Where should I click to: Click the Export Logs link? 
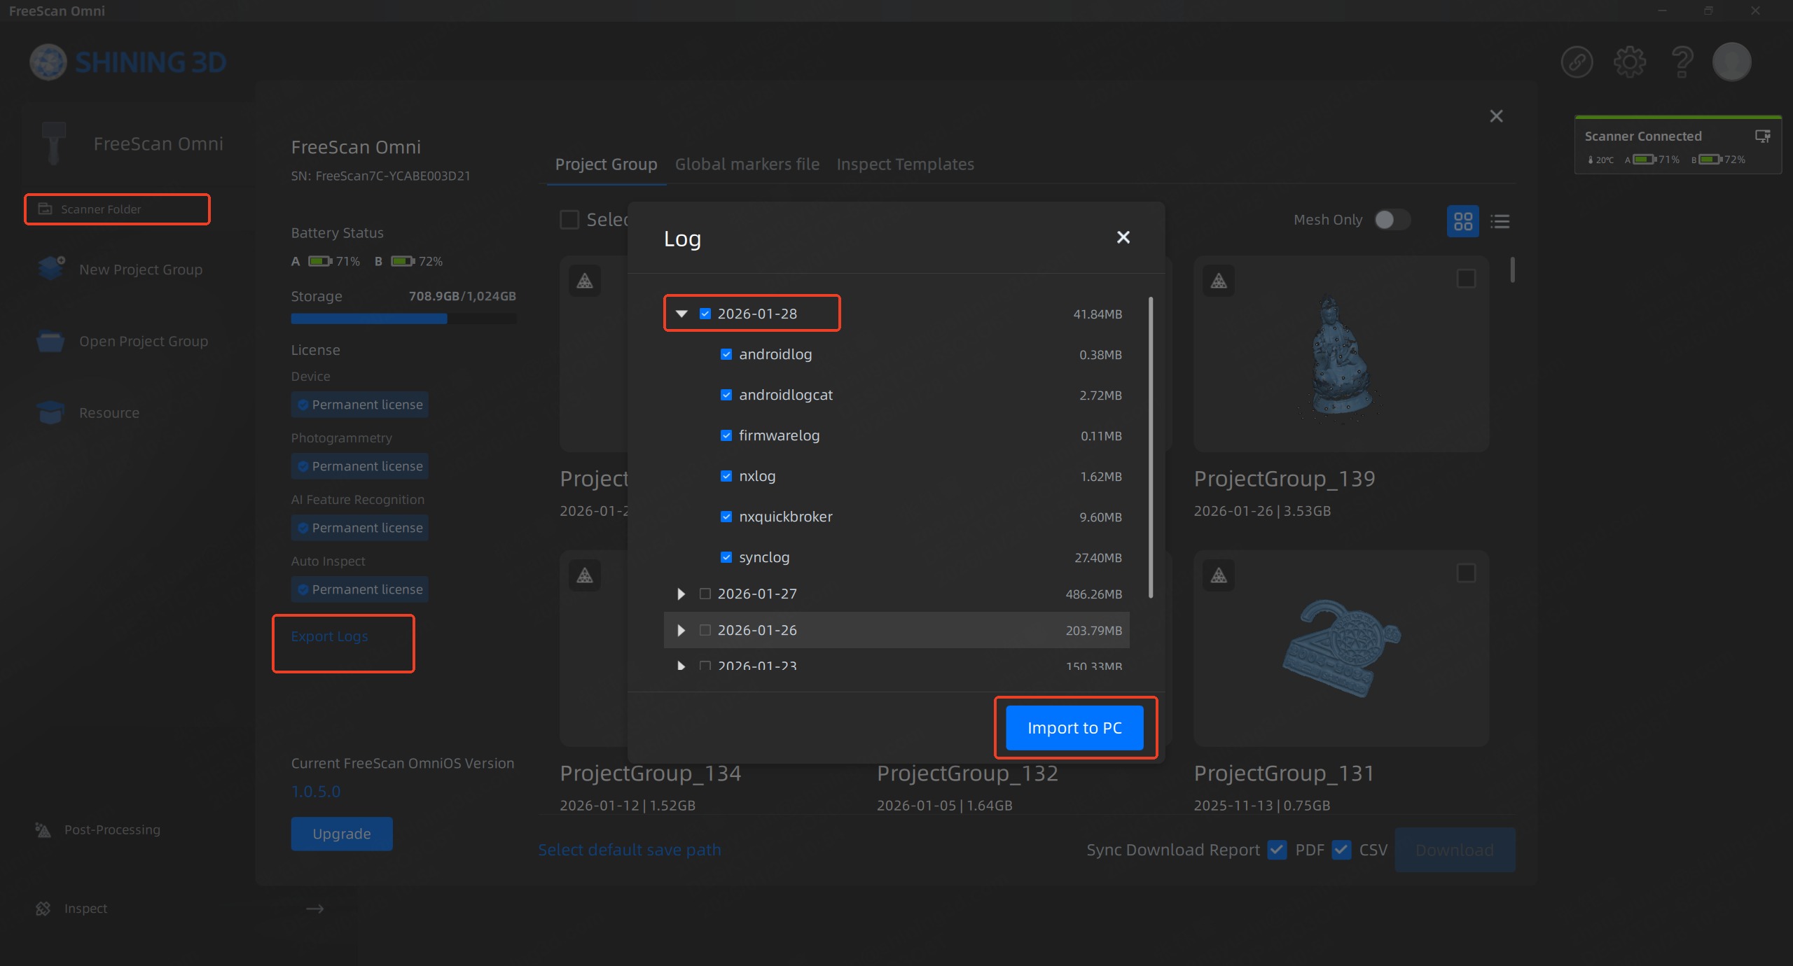pyautogui.click(x=329, y=636)
